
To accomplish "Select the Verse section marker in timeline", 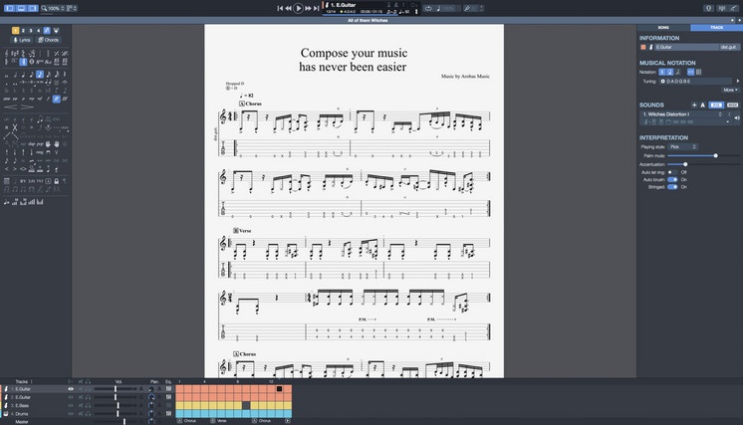I will [x=220, y=421].
